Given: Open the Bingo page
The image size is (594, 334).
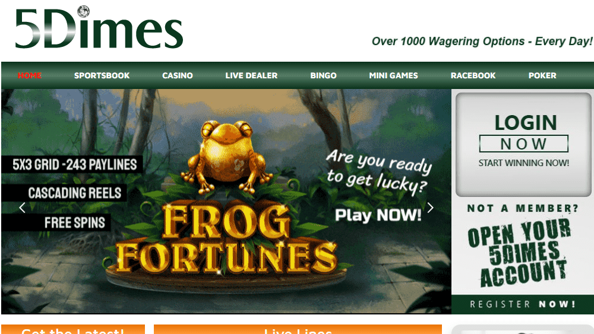Looking at the screenshot, I should point(323,76).
